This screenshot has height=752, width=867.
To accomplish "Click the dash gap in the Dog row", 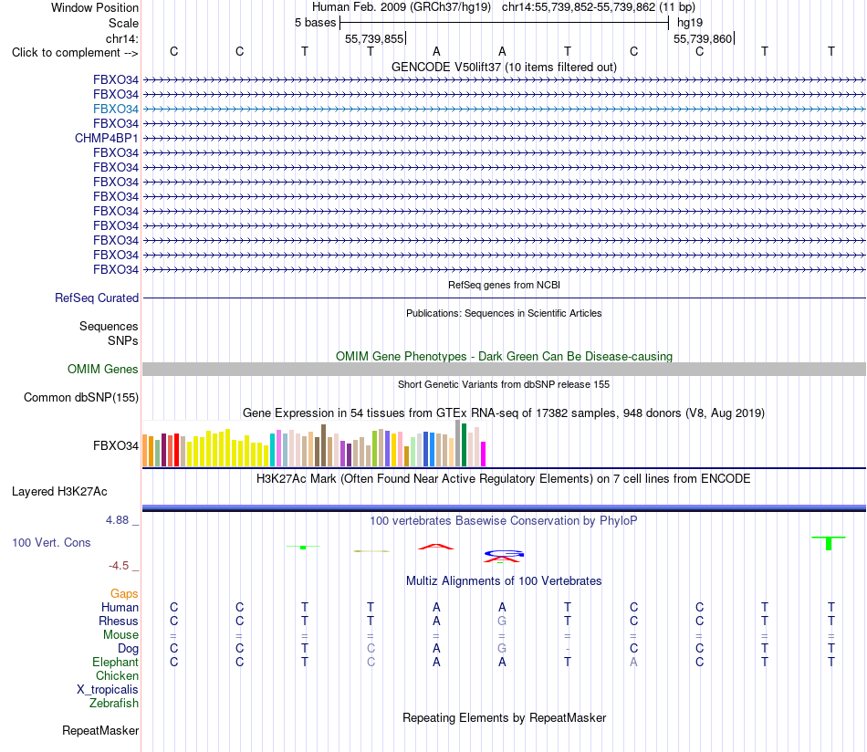I will 568,649.
